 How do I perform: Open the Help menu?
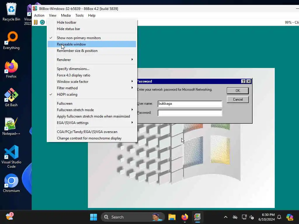92,15
